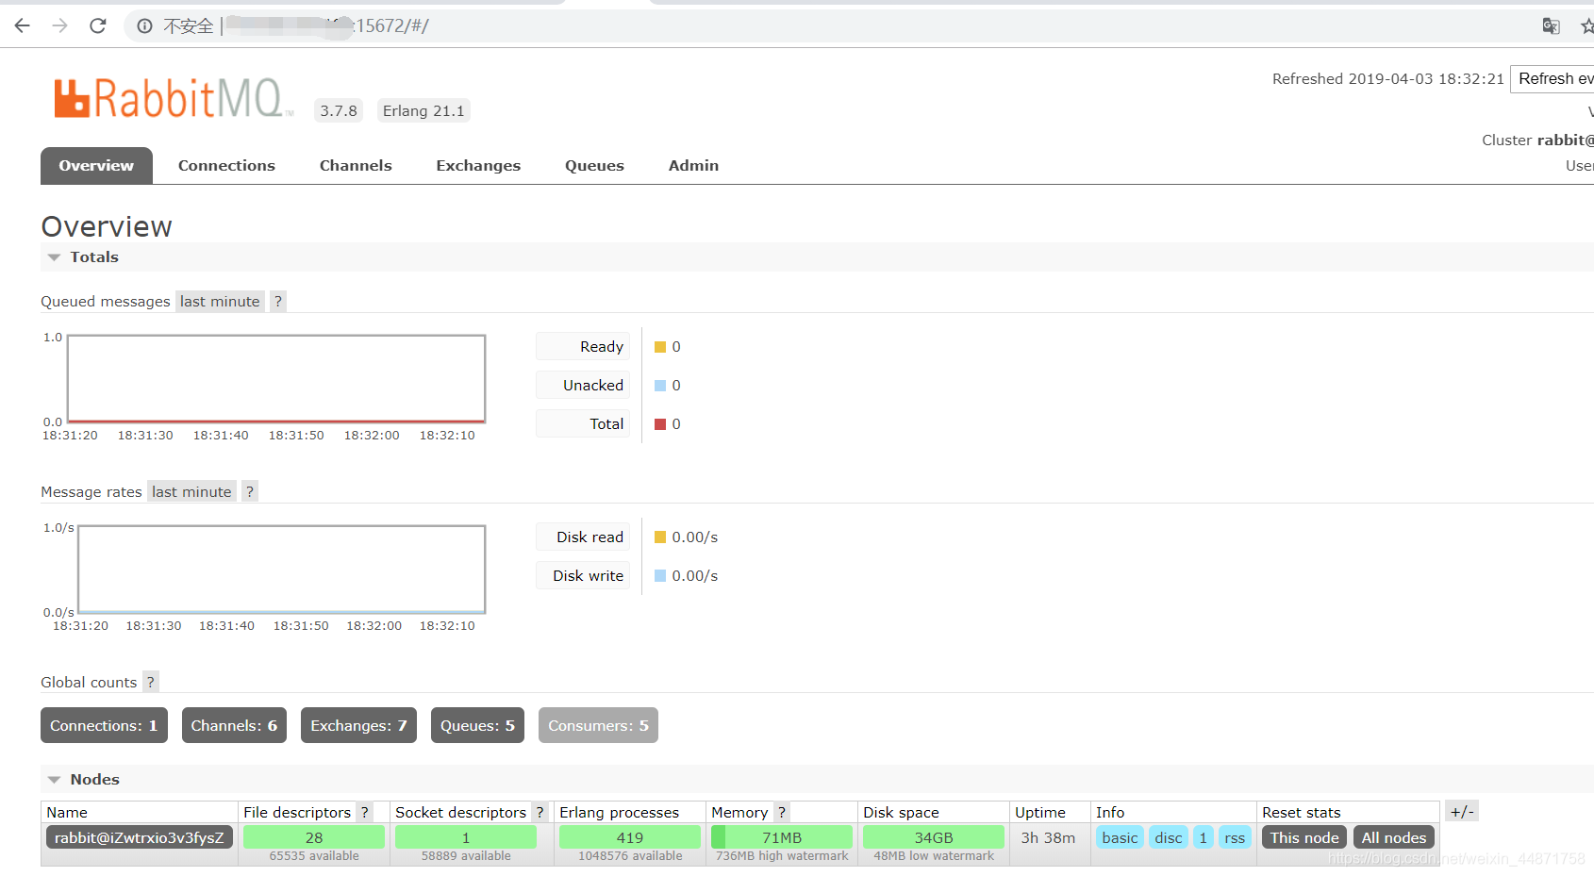Click the Memory 71MB usage bar
The image size is (1594, 876).
coord(782,837)
